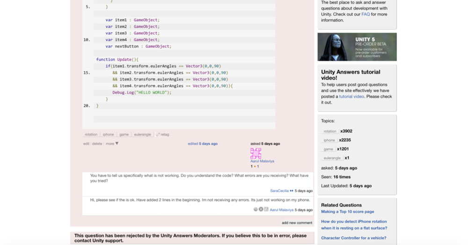Click the edit comment pencil icon

pyautogui.click(x=266, y=209)
